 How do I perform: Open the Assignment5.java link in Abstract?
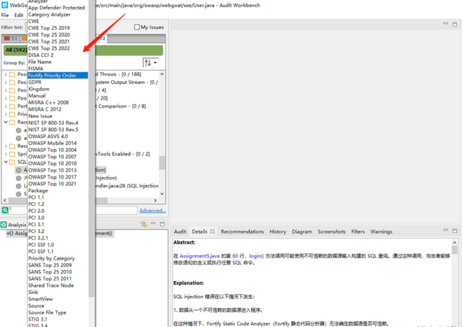pos(200,256)
